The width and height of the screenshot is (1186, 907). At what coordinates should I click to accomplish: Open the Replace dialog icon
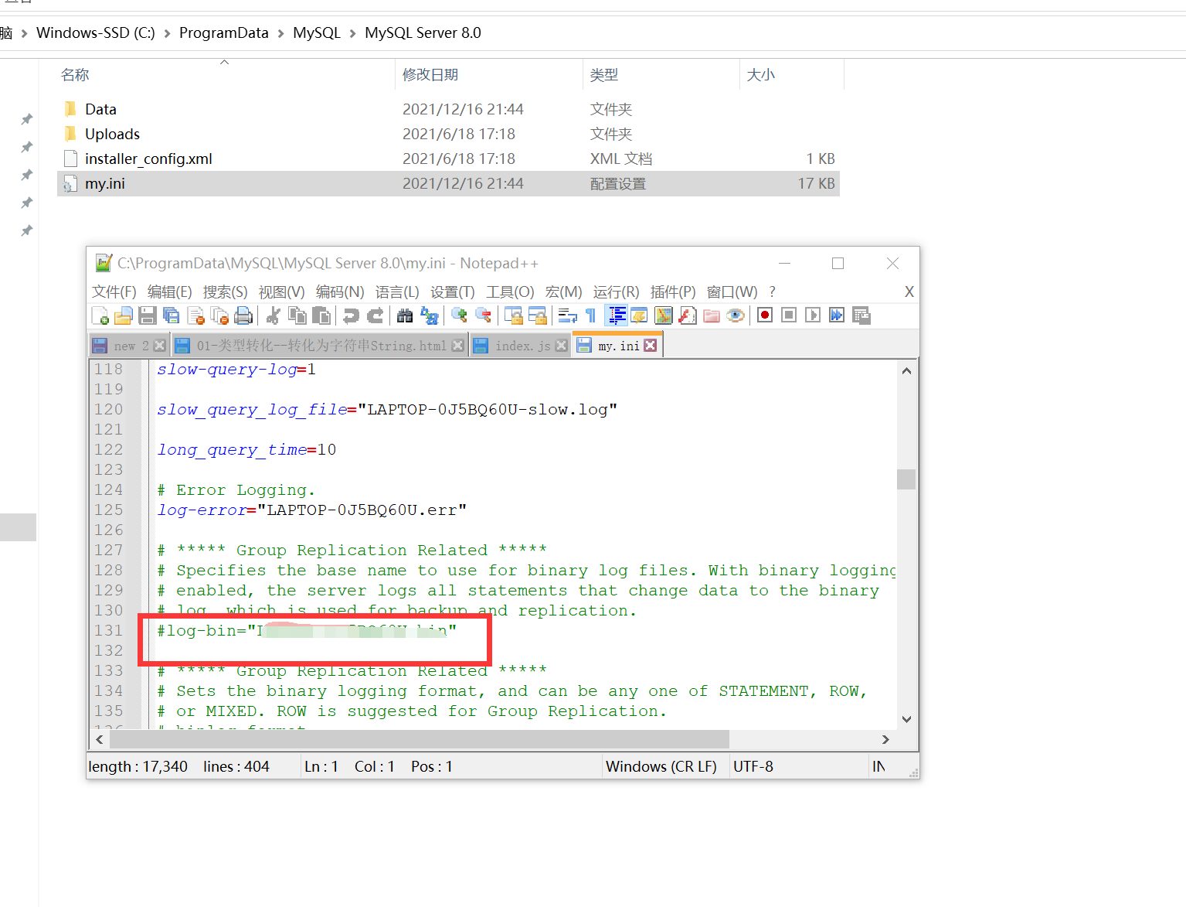429,315
